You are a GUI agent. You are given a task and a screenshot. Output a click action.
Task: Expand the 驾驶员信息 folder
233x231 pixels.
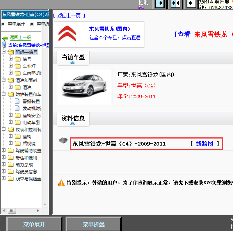pos(4,171)
